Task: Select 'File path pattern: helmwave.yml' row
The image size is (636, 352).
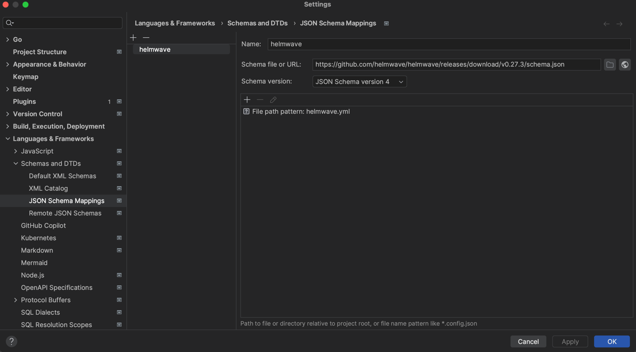Action: tap(436, 111)
